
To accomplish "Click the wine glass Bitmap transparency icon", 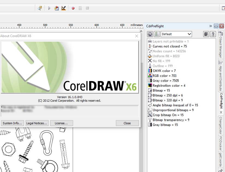I will tap(150, 120).
